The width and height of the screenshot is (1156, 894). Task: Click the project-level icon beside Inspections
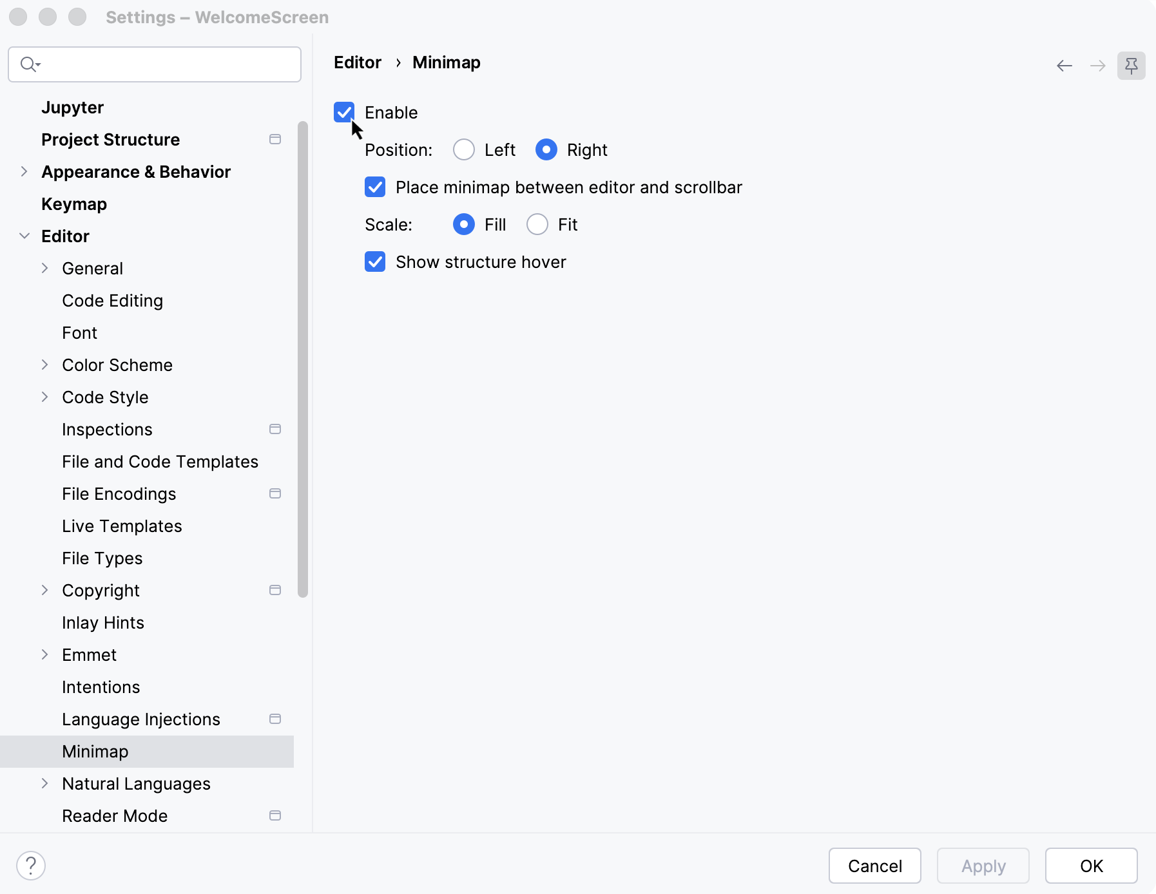coord(275,429)
